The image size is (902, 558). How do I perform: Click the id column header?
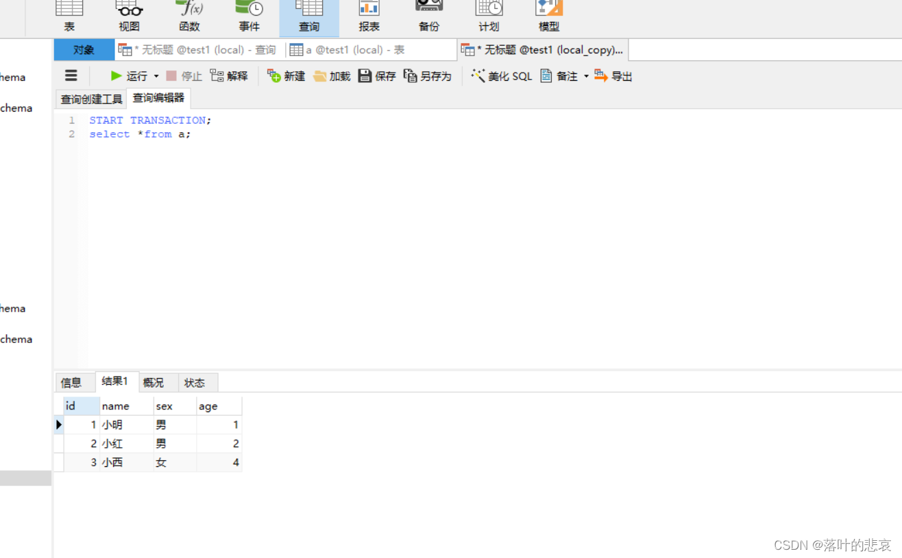pyautogui.click(x=82, y=406)
